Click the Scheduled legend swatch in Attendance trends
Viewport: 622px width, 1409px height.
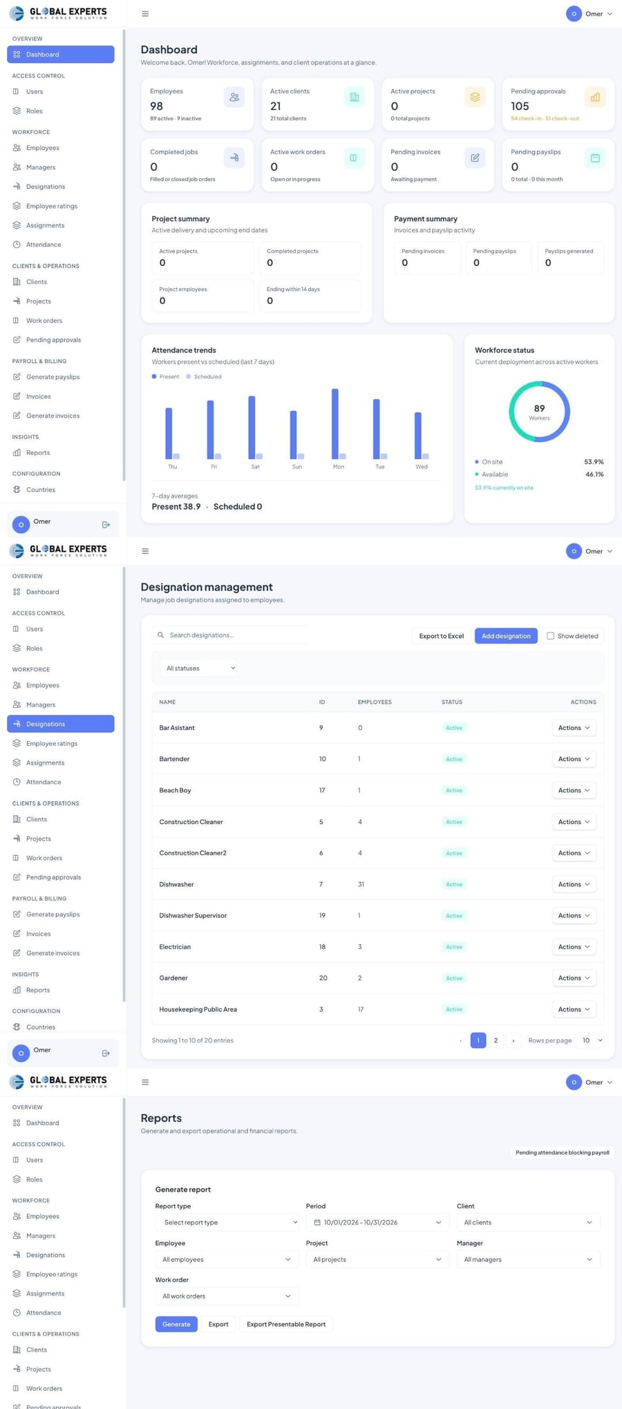[x=189, y=377]
